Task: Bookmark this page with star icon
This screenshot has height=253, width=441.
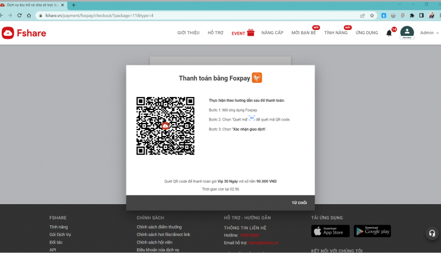Action: (372, 15)
